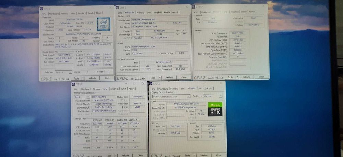Click Level 3 cache 12 MBytes value
The height and width of the screenshot is (157, 343).
pyautogui.click(x=93, y=65)
